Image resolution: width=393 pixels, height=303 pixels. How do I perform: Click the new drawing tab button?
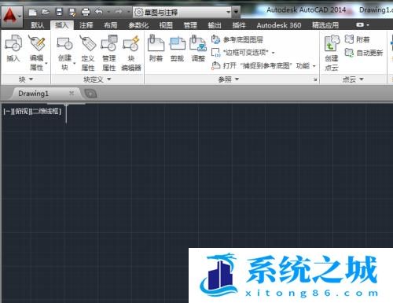(x=90, y=94)
